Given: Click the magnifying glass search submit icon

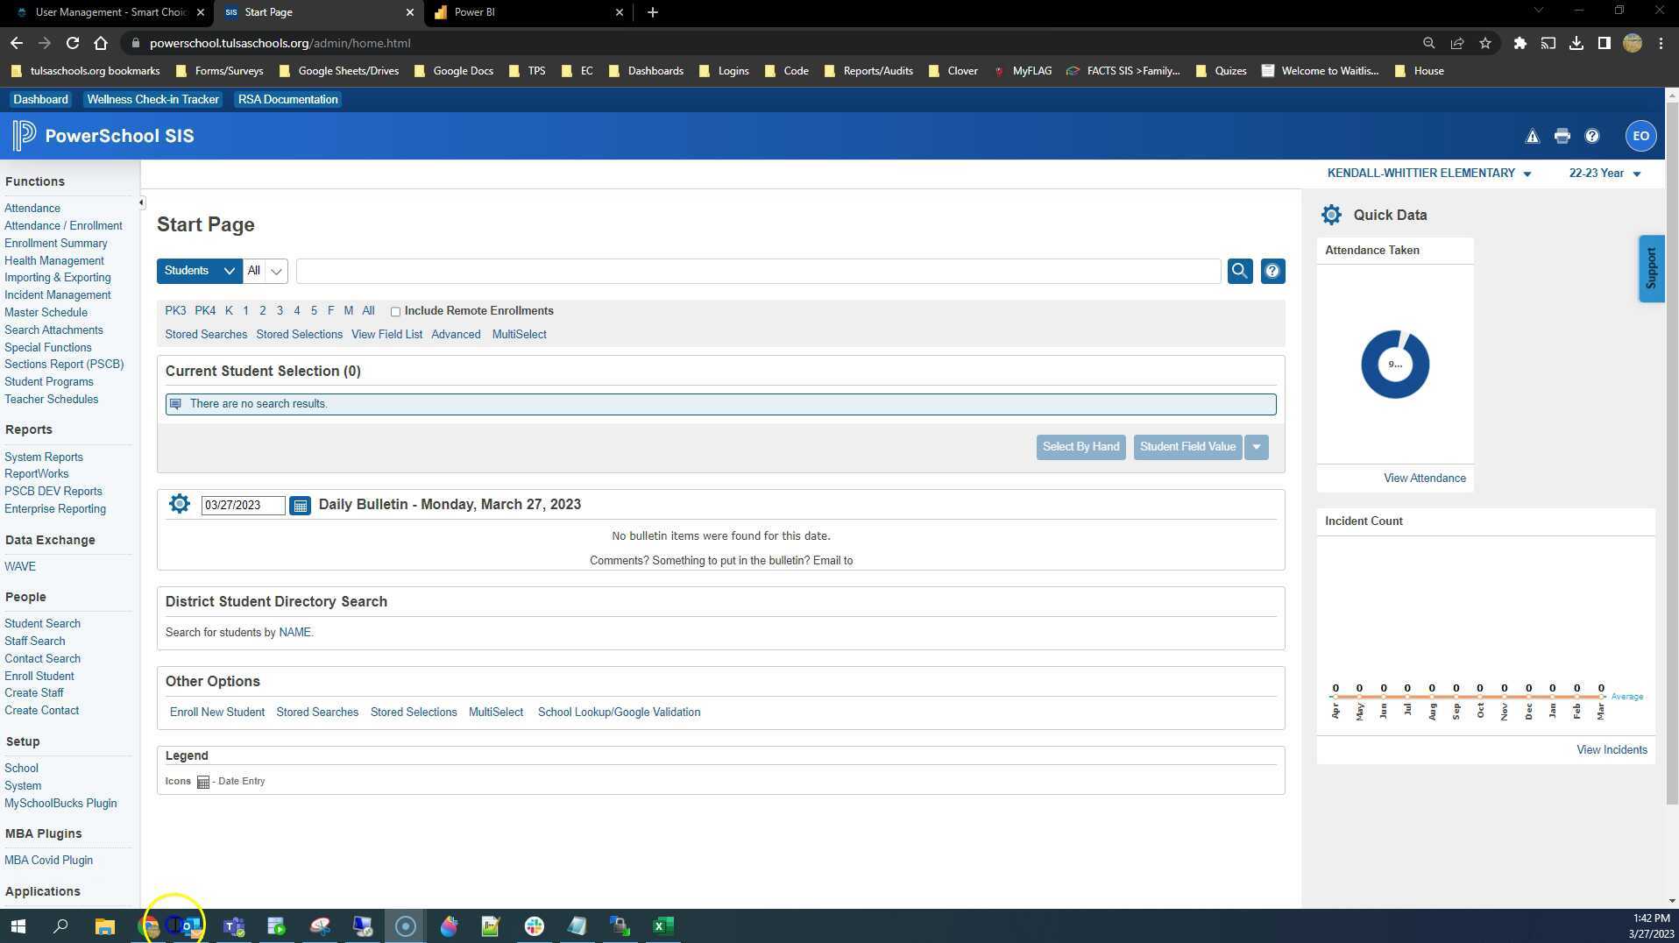Looking at the screenshot, I should coord(1239,271).
